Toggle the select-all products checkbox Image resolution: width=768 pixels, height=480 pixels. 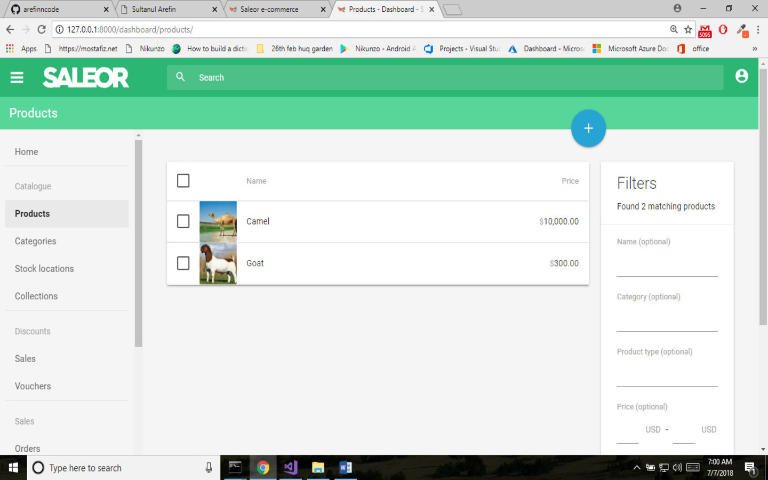(183, 181)
